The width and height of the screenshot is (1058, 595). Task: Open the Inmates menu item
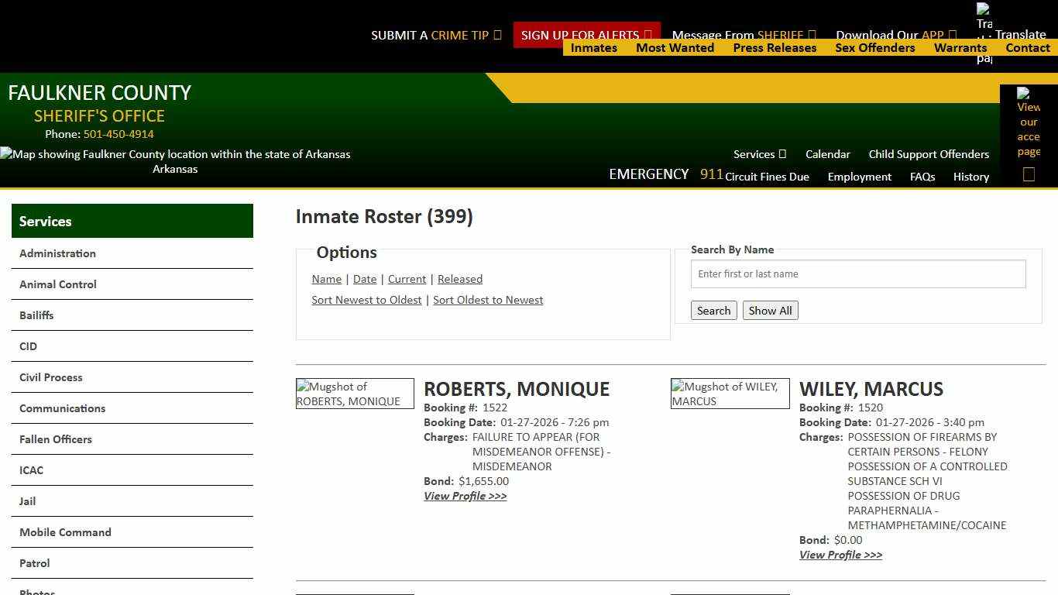click(593, 47)
